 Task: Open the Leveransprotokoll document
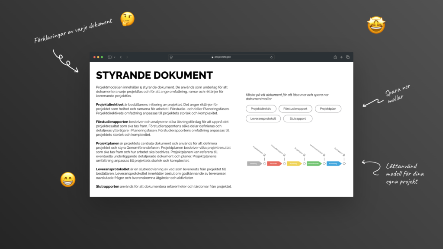(263, 118)
